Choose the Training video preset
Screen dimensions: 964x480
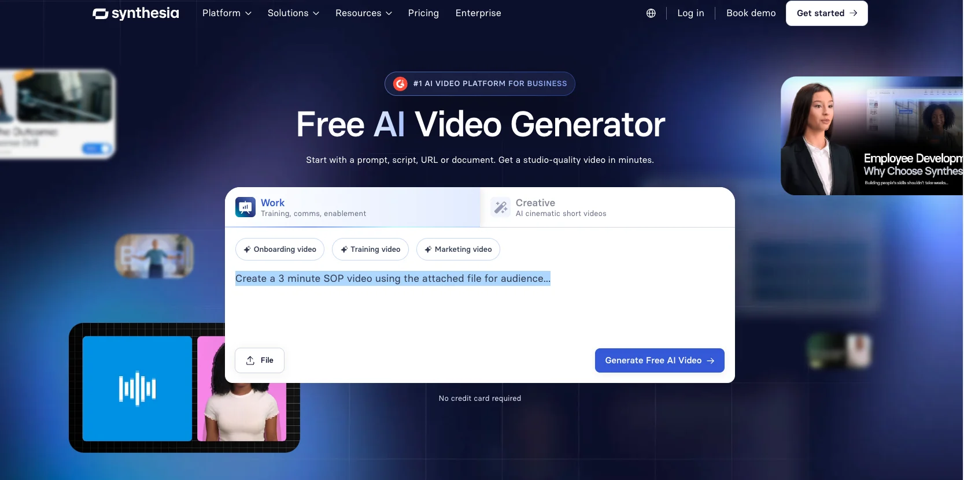click(x=370, y=250)
